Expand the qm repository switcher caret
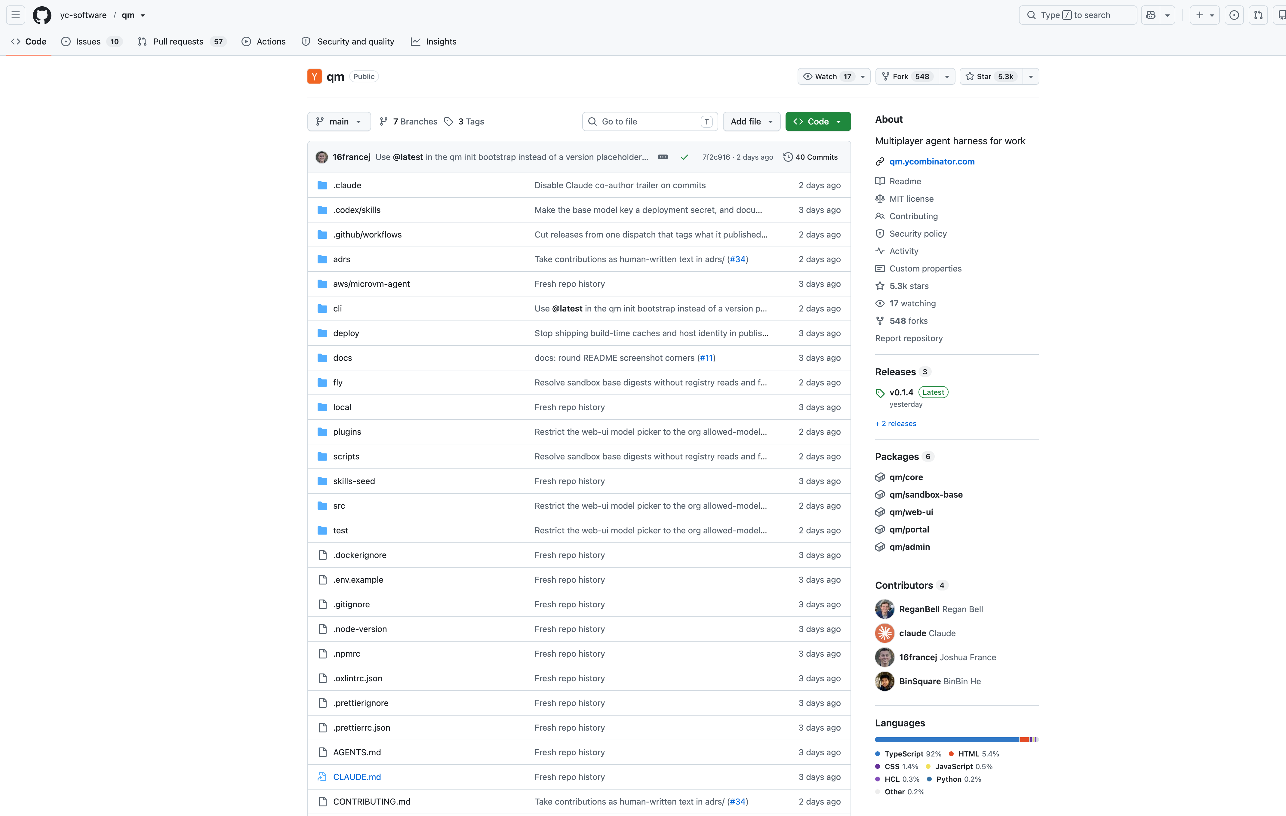Viewport: 1286px width, 816px height. click(143, 16)
